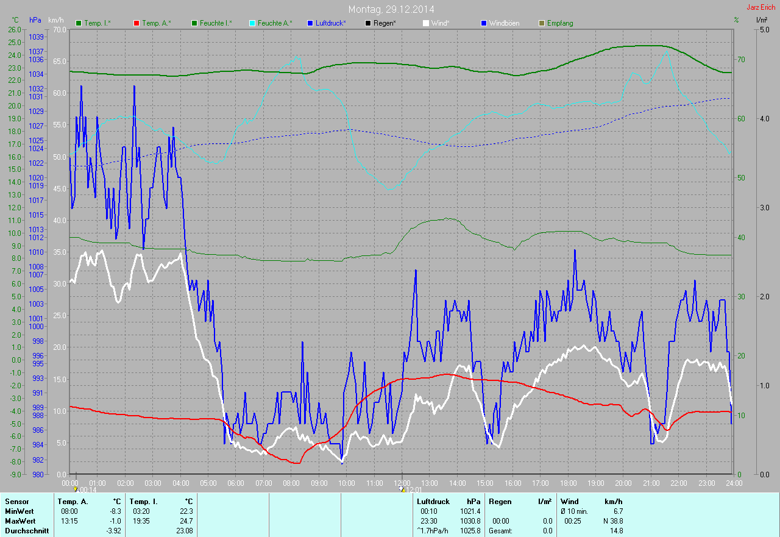Click the Luftdruck column header in table
This screenshot has height=537, width=780.
(433, 501)
